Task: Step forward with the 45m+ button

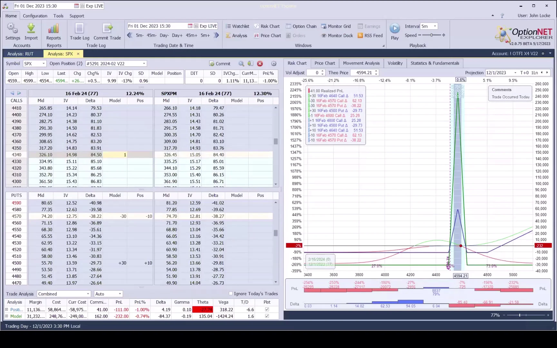Action: coord(191,35)
